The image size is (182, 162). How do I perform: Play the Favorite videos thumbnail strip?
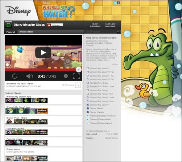point(26,143)
